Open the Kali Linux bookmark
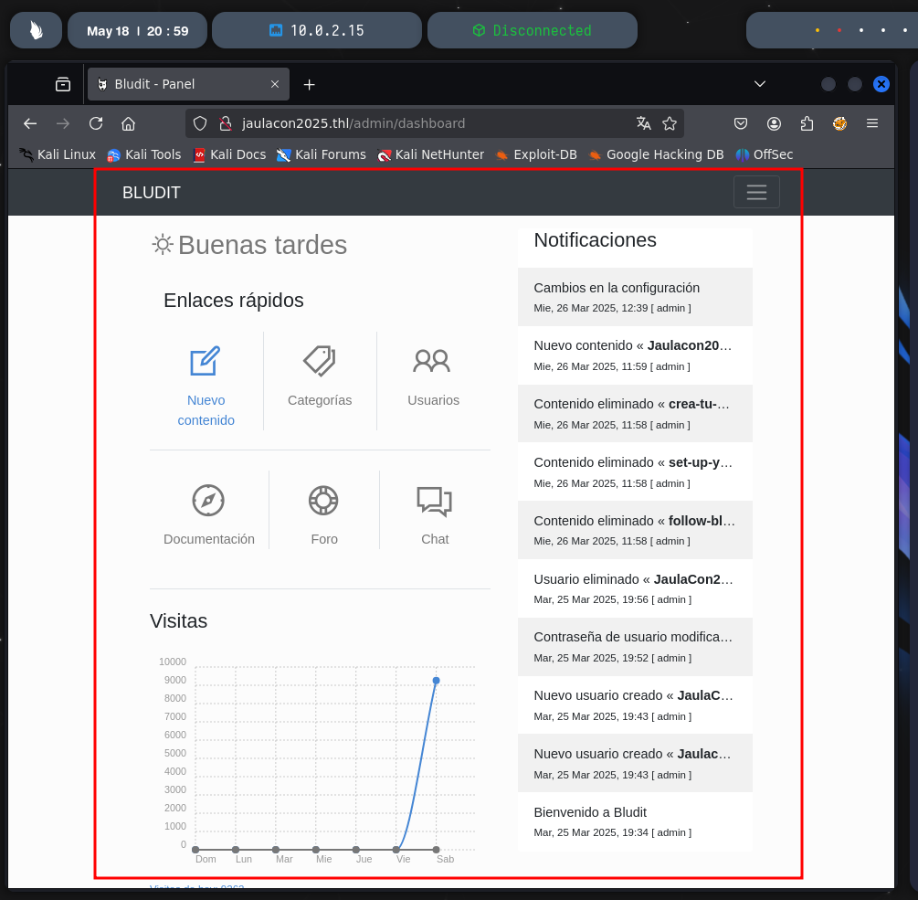 [58, 154]
